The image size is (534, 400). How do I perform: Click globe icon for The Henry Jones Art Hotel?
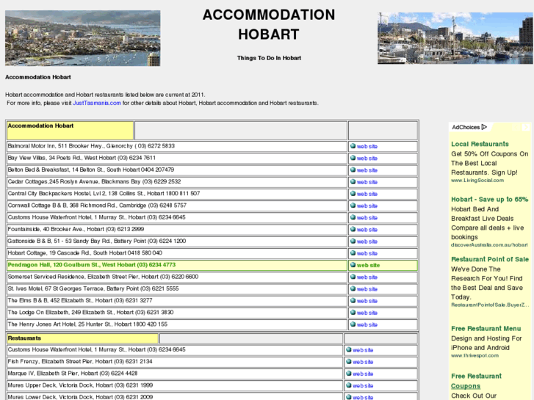(353, 324)
